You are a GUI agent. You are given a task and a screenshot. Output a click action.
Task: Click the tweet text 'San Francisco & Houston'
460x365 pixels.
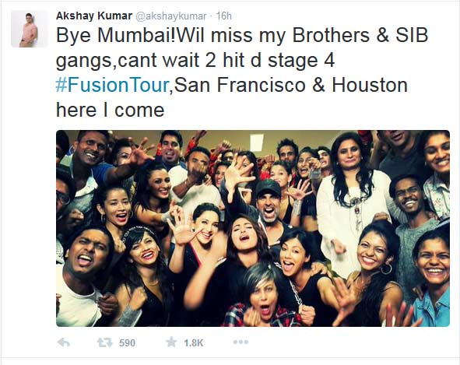coord(290,85)
